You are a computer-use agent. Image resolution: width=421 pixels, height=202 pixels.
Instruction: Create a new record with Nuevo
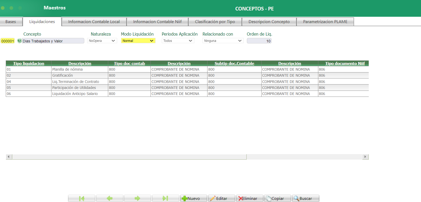tap(194, 198)
